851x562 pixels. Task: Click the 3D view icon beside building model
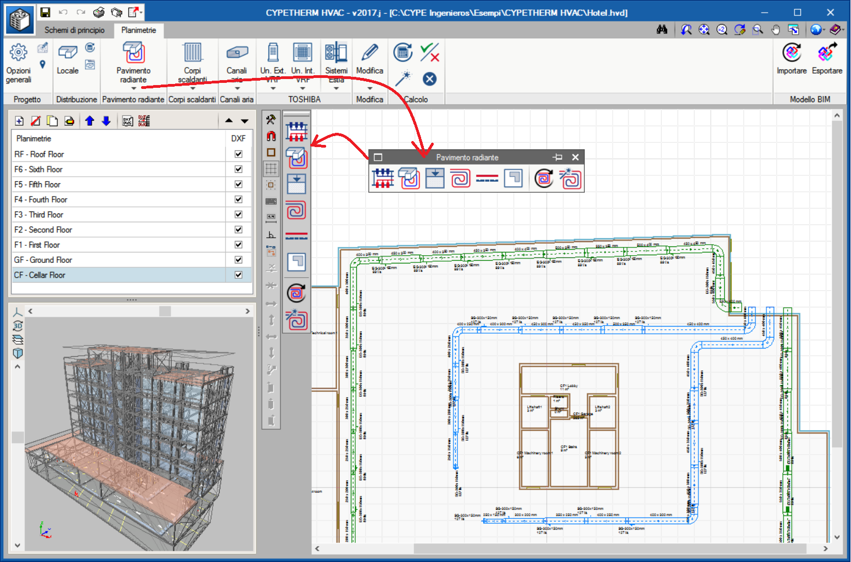coord(18,325)
